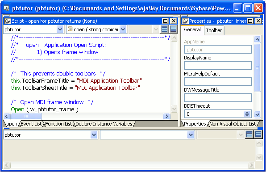Screen dimensions: 266x172
Task: Click the left arrow of the script editor's horizontal scrollbar
Action: coord(7,116)
